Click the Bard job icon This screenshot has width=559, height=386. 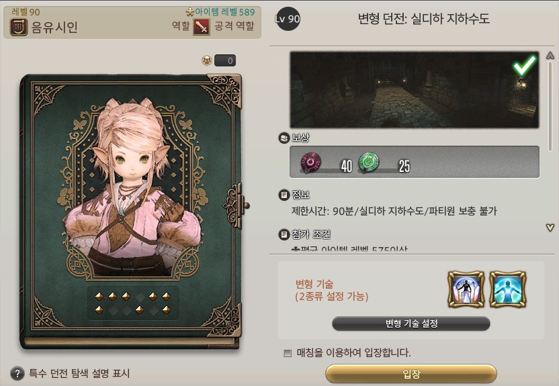[19, 27]
